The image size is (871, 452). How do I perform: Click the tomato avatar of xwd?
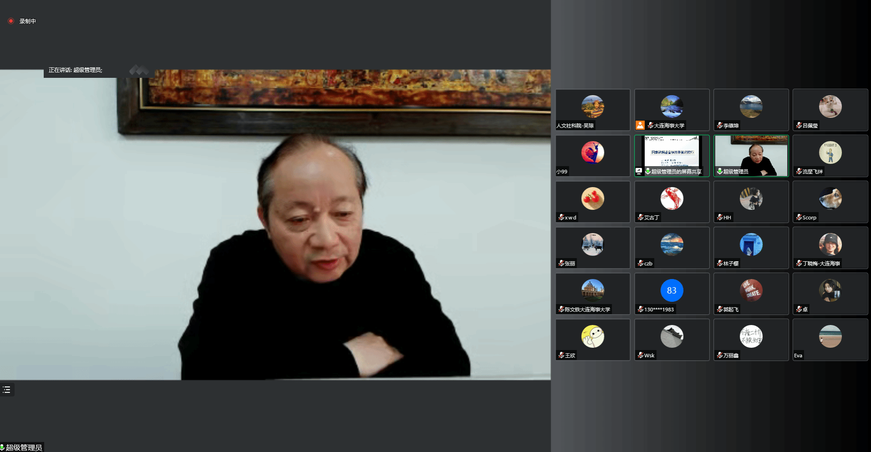point(592,198)
